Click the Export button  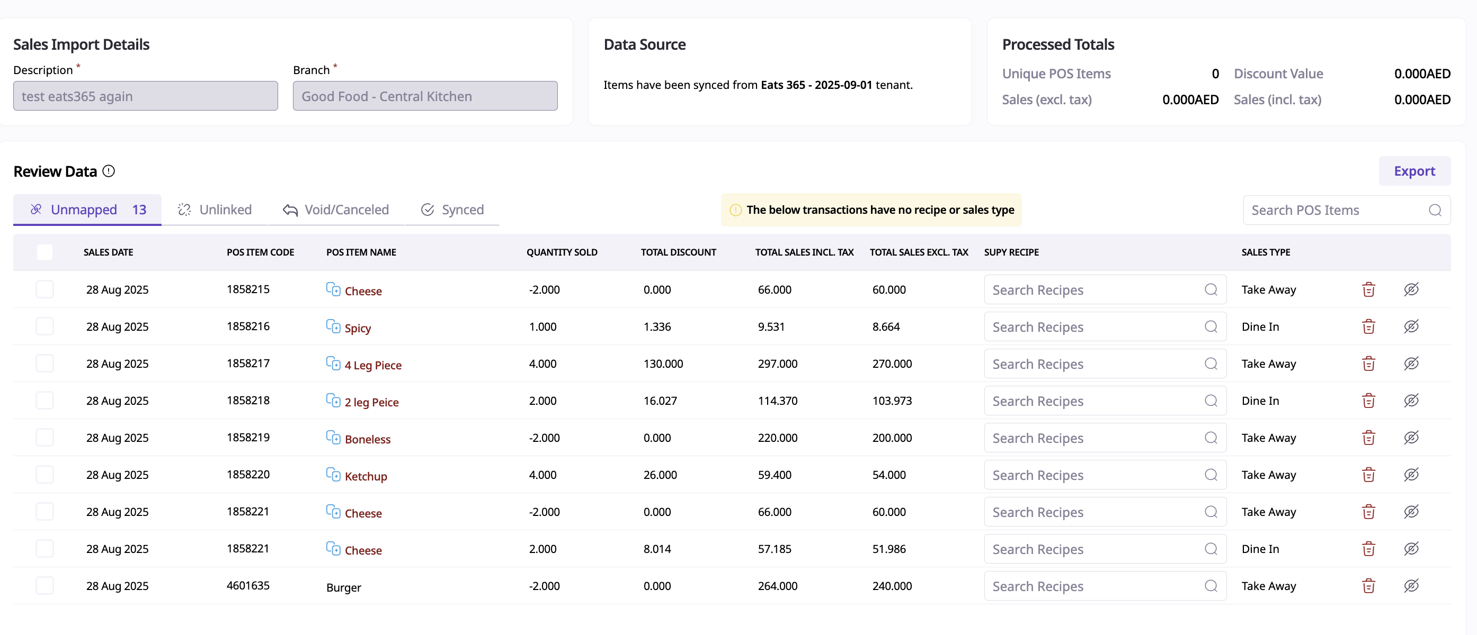[1414, 171]
